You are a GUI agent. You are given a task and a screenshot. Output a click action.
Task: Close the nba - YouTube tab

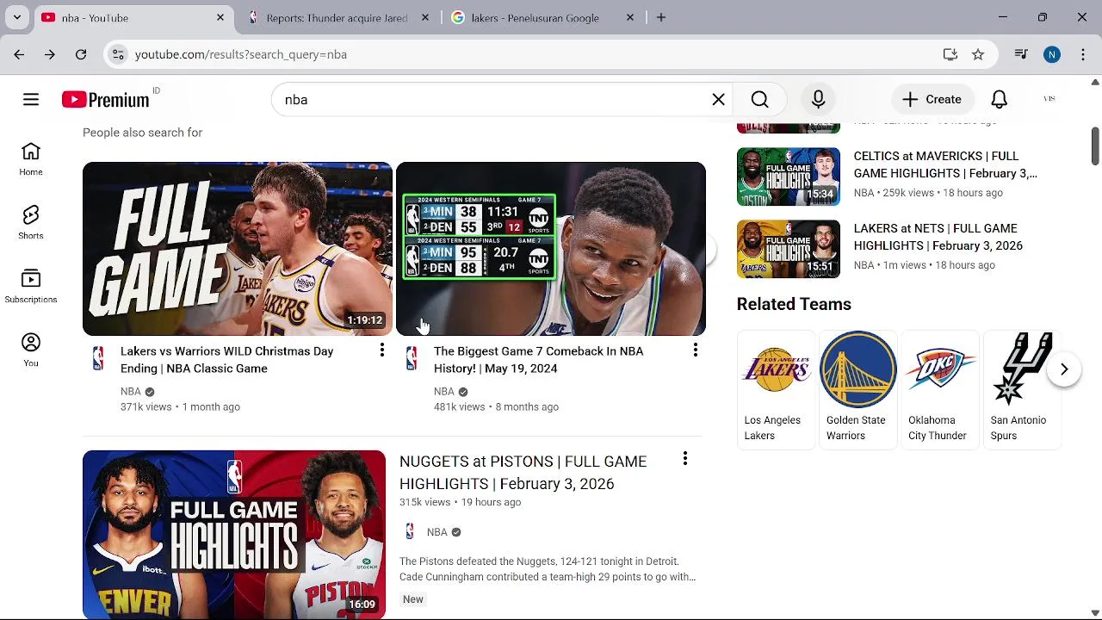[220, 17]
